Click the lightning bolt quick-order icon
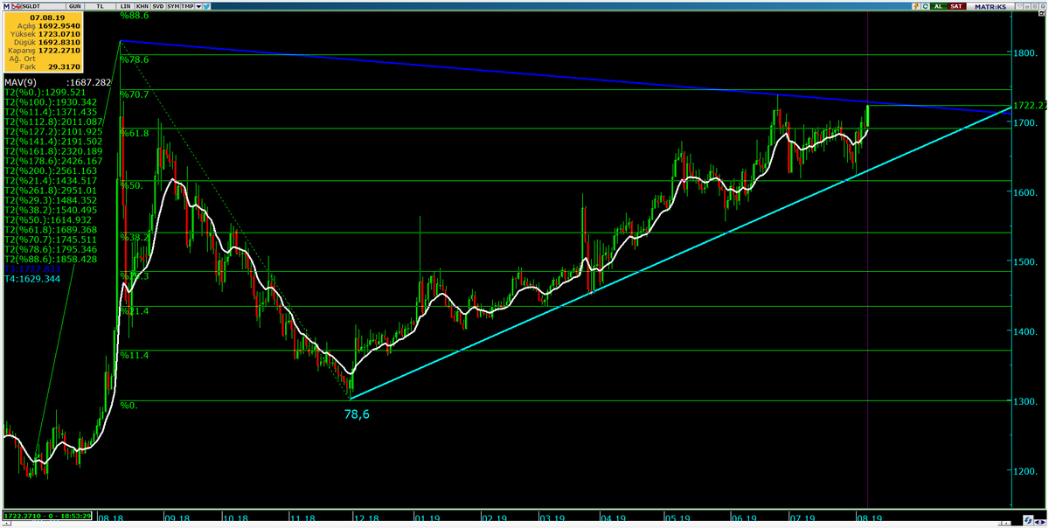This screenshot has width=1049, height=528. tap(916, 7)
